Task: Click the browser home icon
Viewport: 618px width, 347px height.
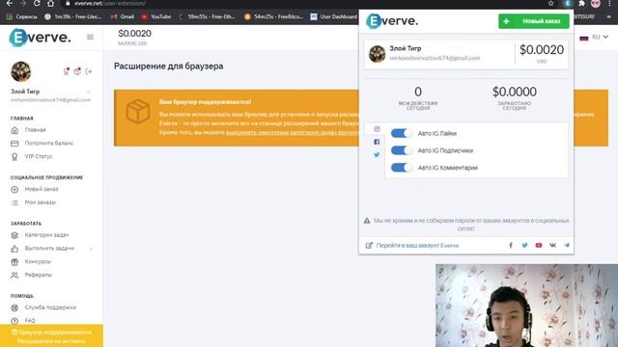Action: (50, 4)
